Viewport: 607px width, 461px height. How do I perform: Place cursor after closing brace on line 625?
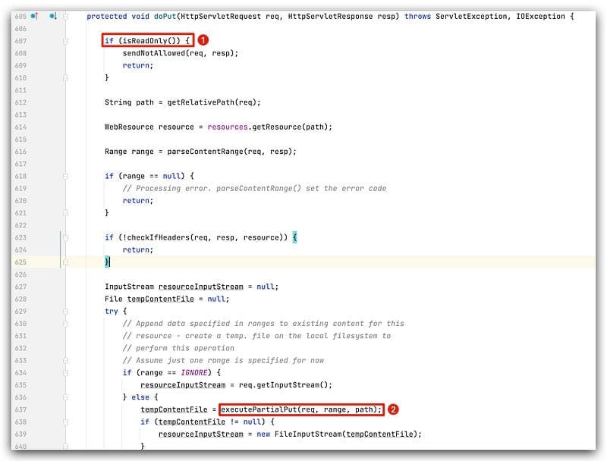coord(112,262)
